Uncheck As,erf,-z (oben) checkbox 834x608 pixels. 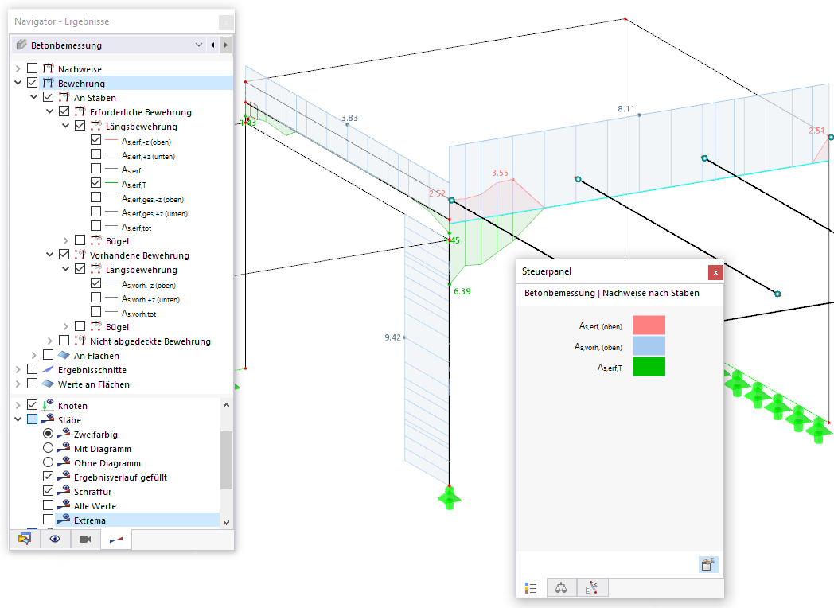pos(95,140)
